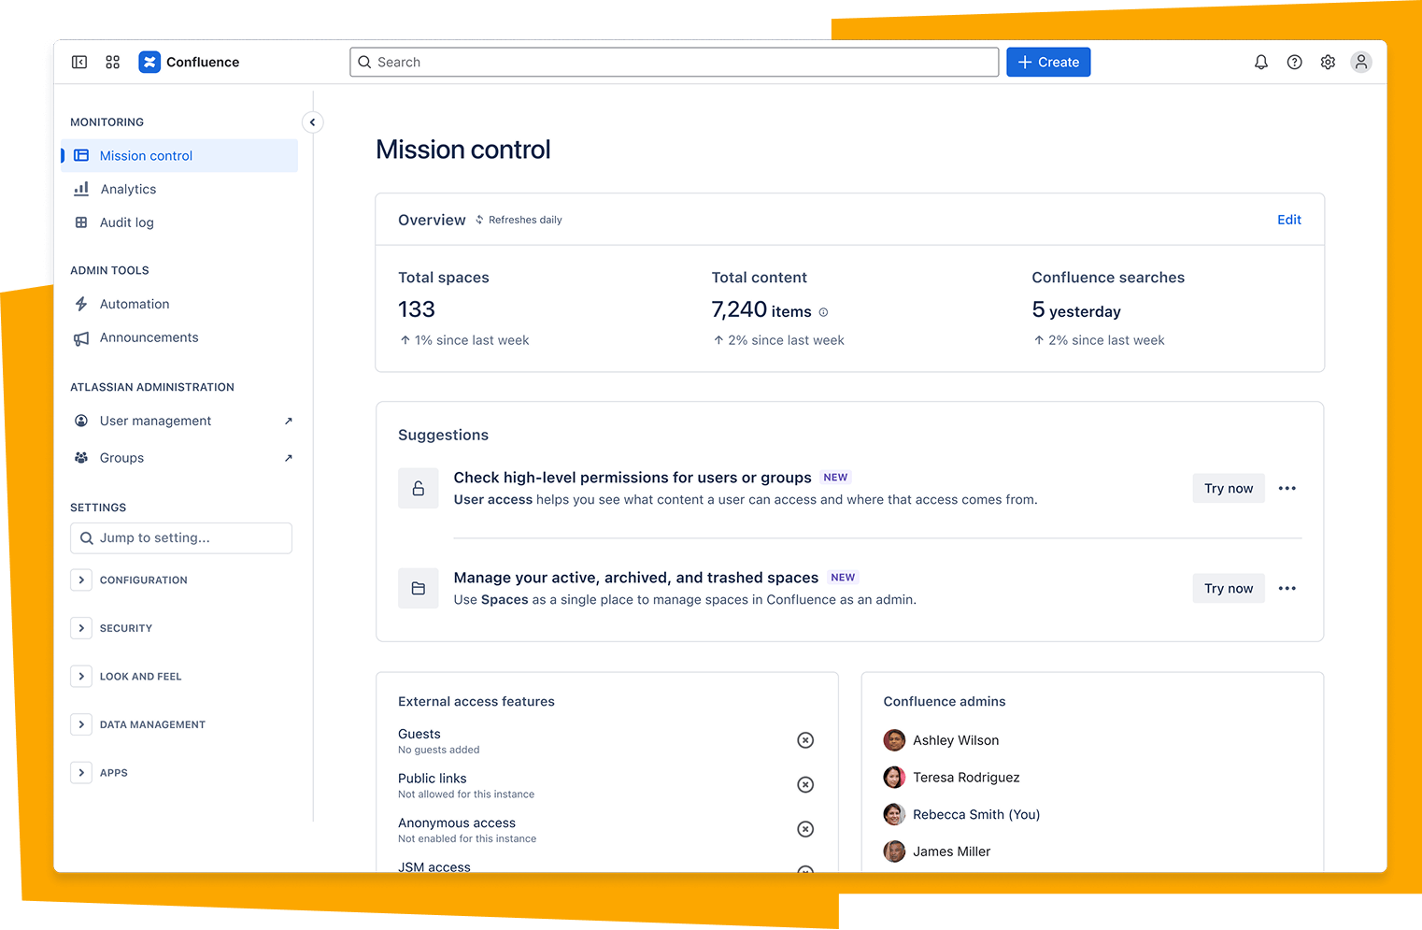Open the app switcher grid icon
The width and height of the screenshot is (1422, 930).
pyautogui.click(x=113, y=63)
